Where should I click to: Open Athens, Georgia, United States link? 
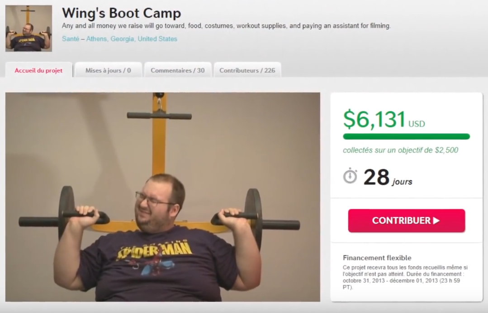pos(132,39)
